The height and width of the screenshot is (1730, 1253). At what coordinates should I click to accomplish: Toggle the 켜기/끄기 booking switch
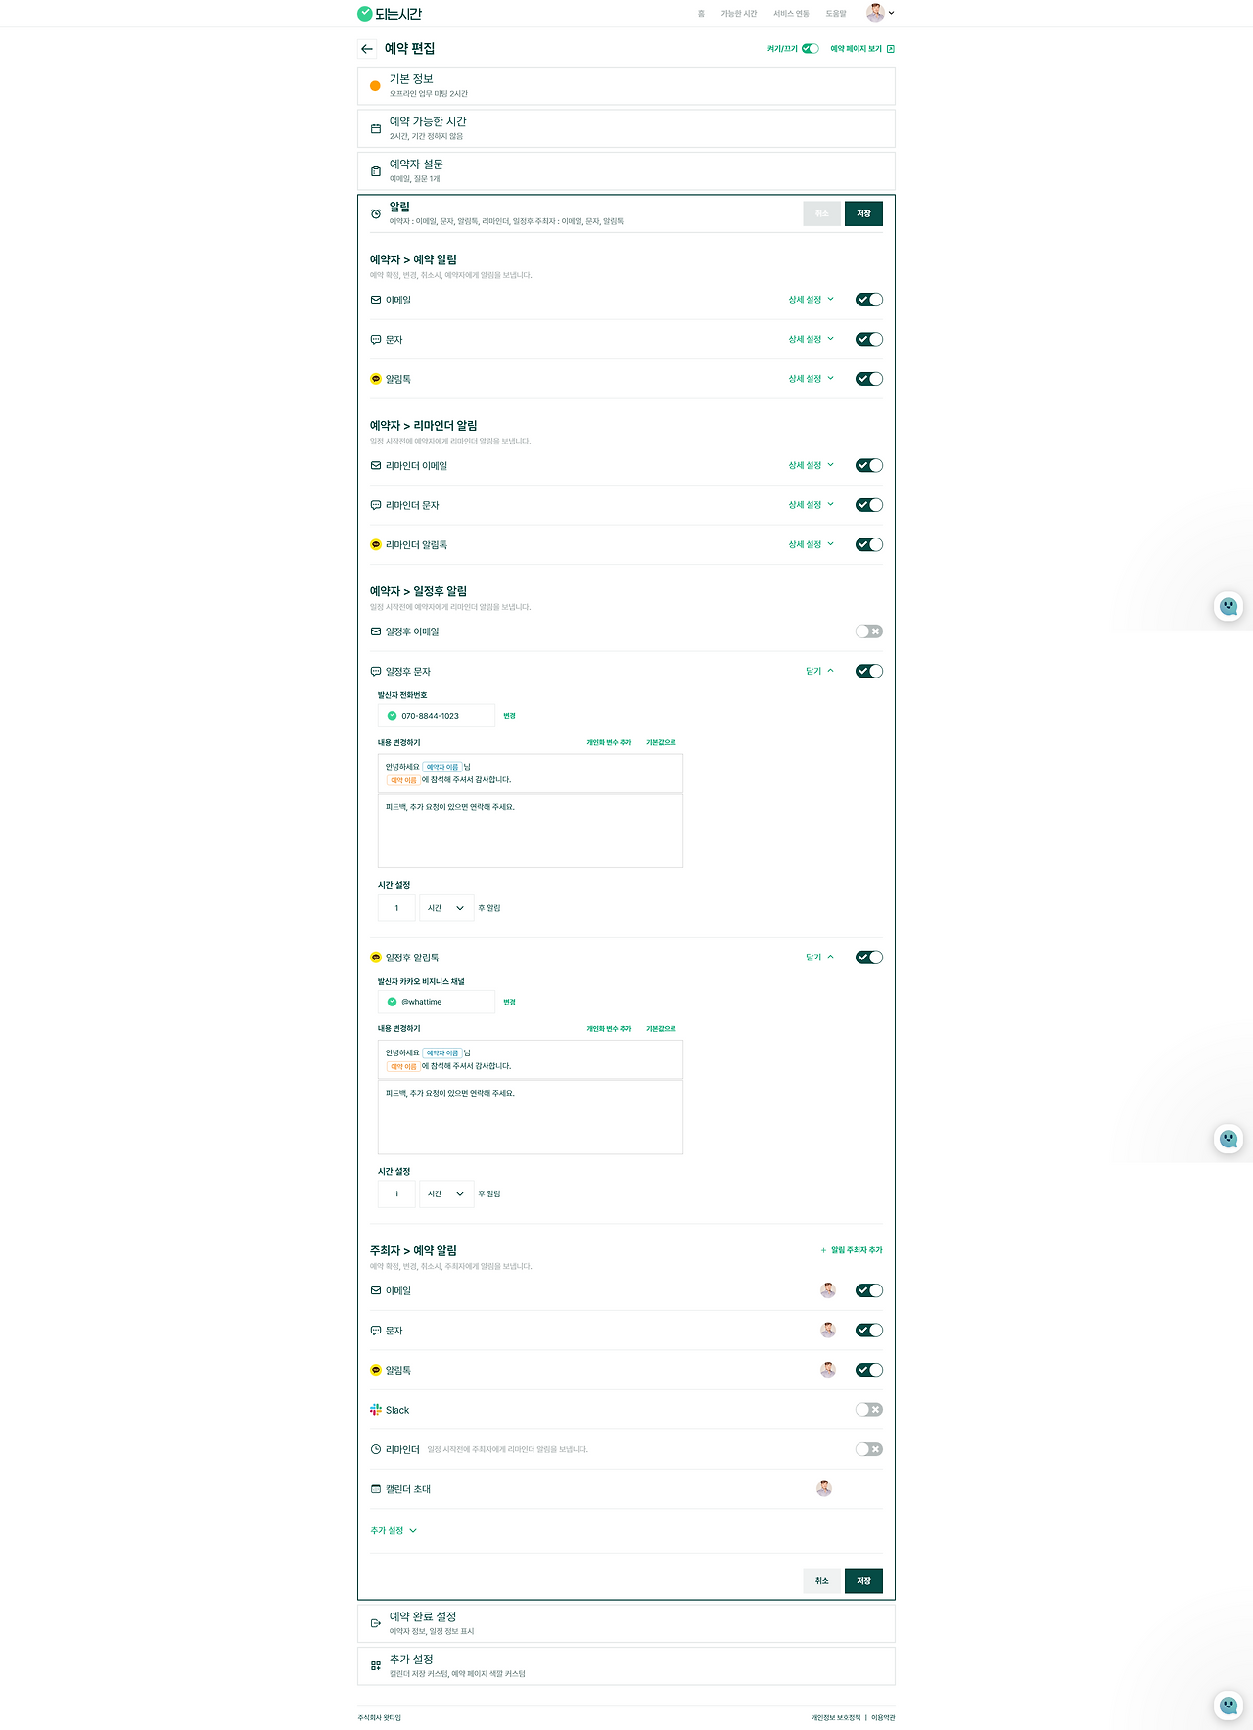coord(811,48)
